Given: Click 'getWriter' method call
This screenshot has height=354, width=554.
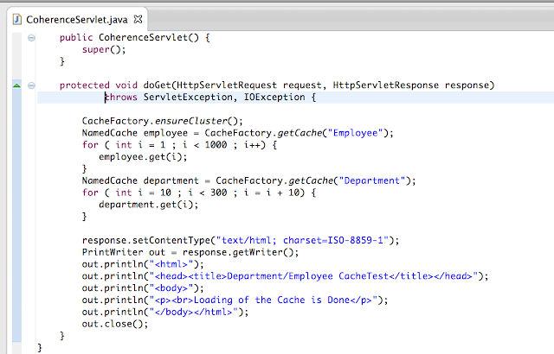Looking at the screenshot, I should (258, 252).
